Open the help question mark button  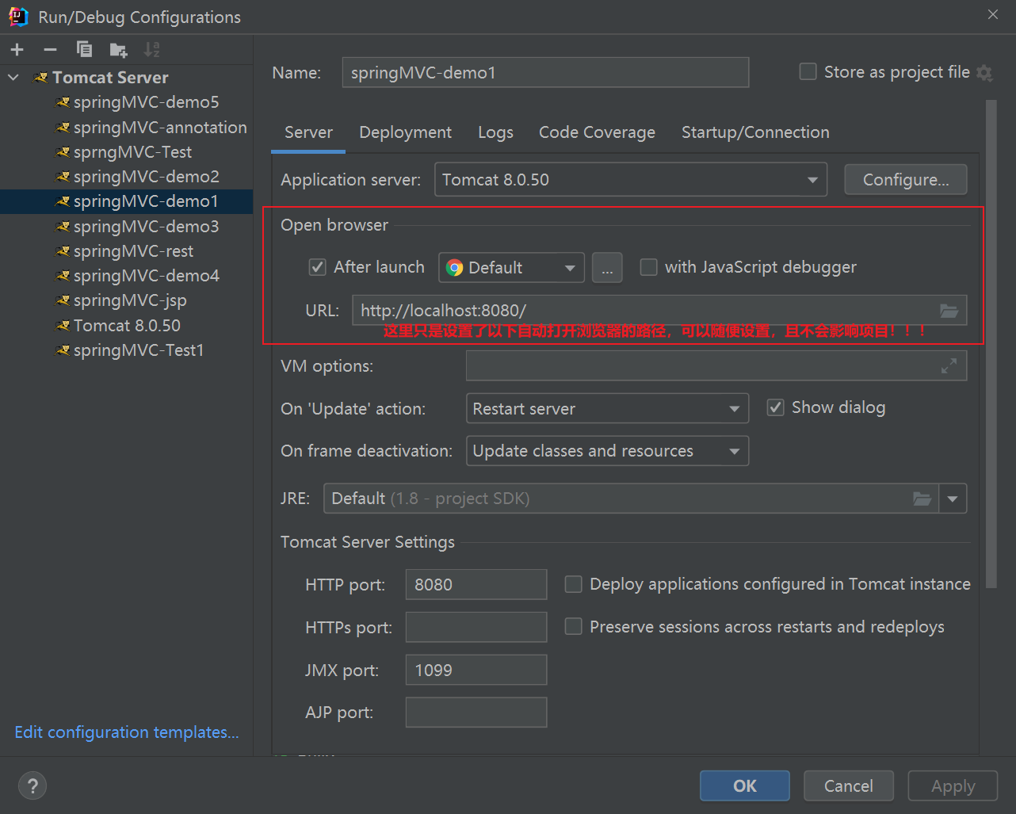pyautogui.click(x=32, y=785)
